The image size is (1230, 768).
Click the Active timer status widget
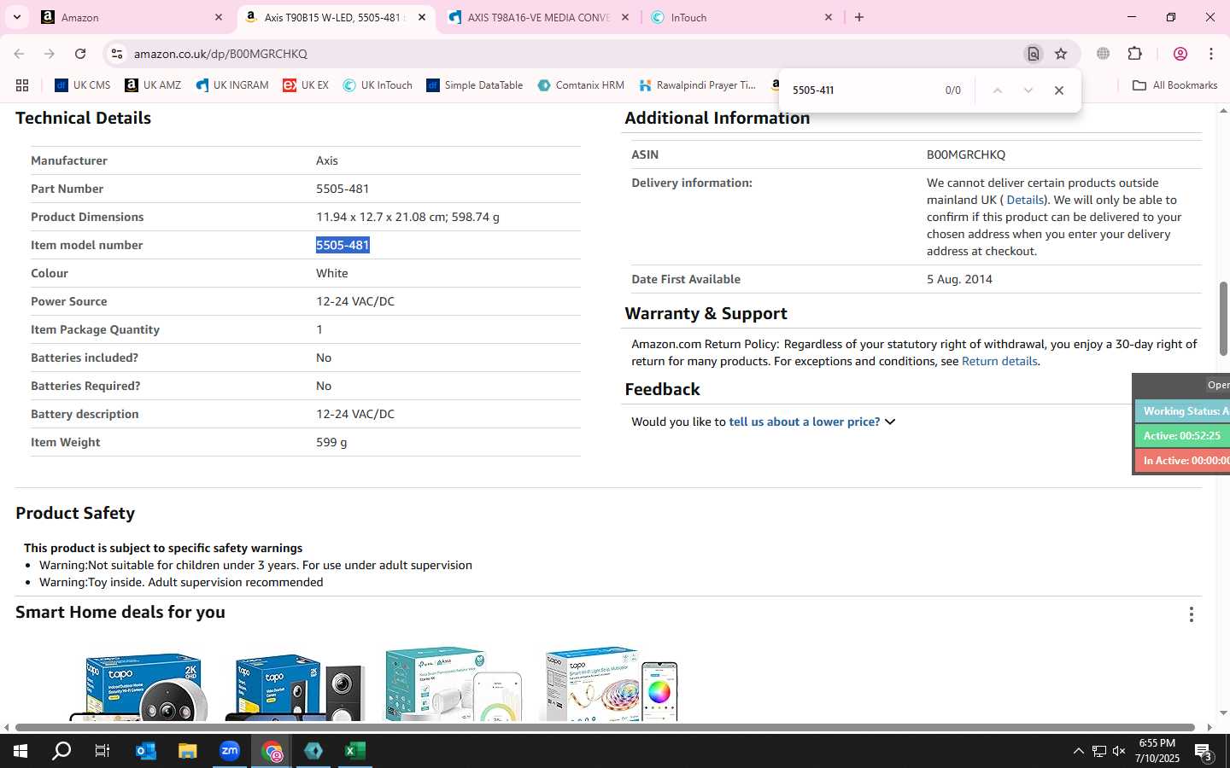(x=1182, y=435)
